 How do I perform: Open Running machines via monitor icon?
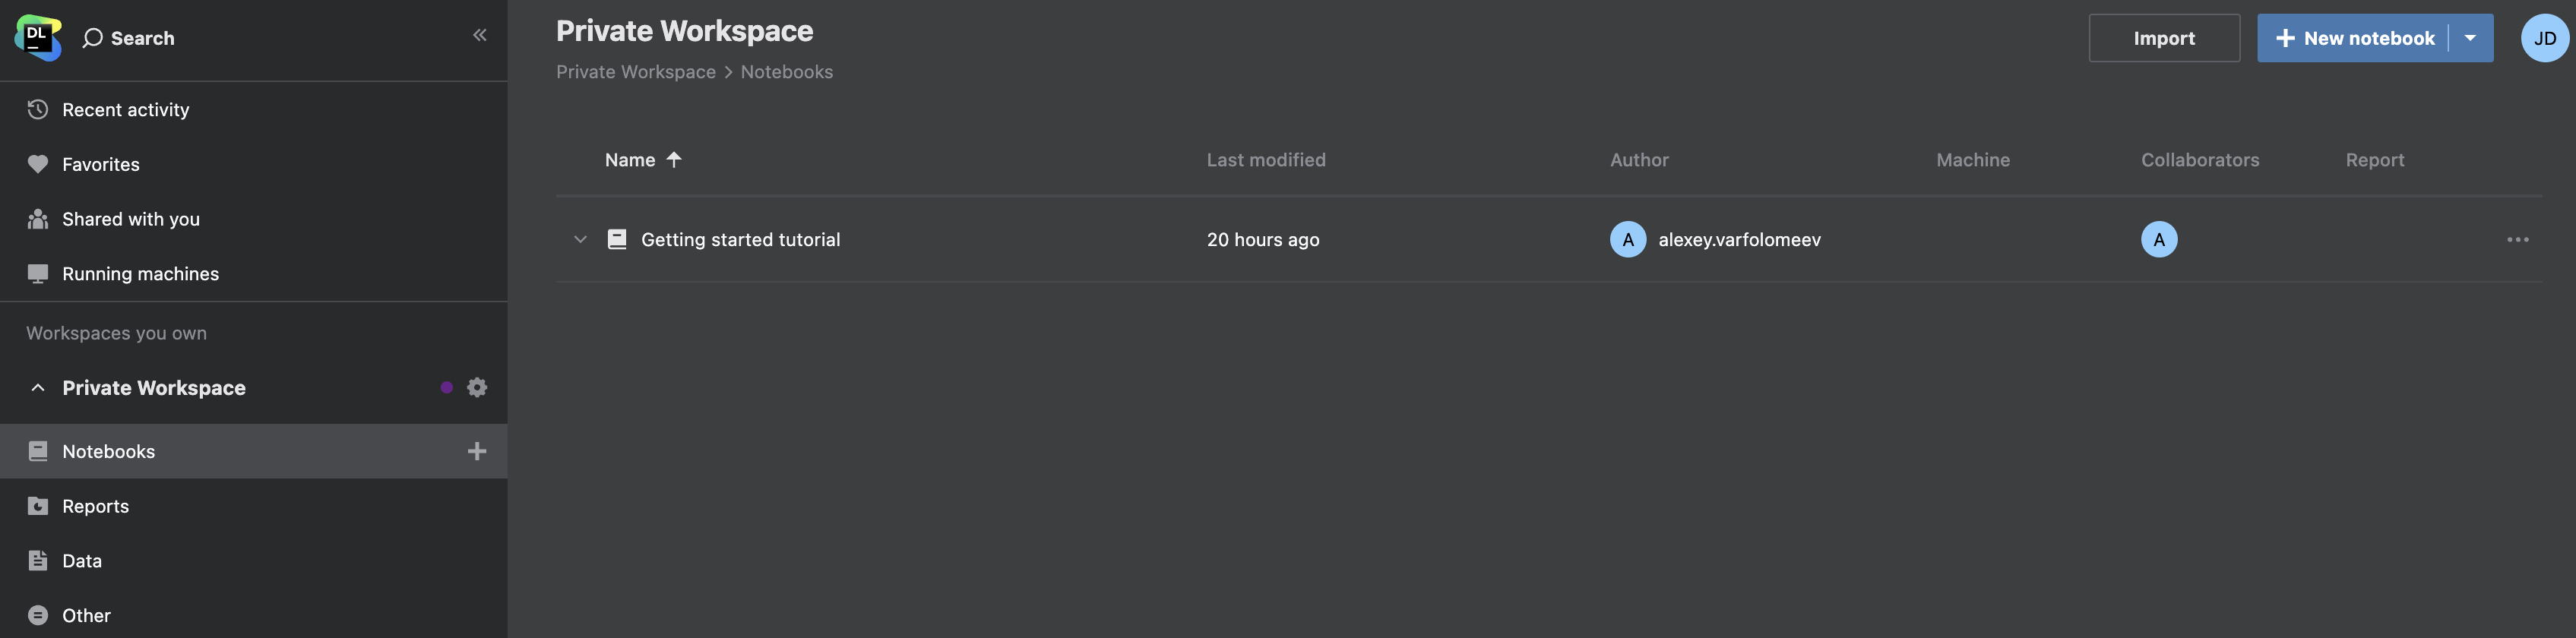click(37, 273)
